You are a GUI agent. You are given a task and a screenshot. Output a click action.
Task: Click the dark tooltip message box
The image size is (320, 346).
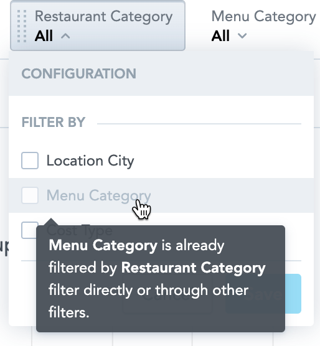click(x=161, y=278)
